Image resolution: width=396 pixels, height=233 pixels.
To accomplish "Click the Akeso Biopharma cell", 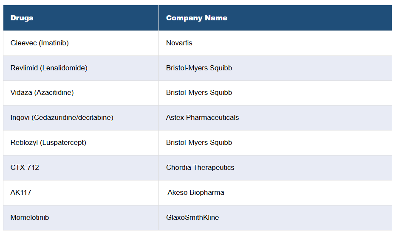I will pyautogui.click(x=196, y=192).
